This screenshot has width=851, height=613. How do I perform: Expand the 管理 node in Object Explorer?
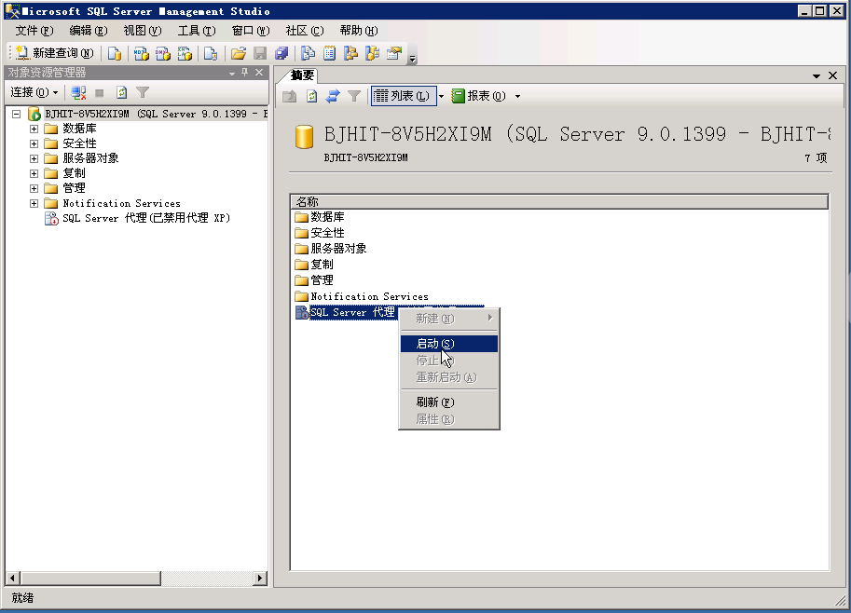34,188
